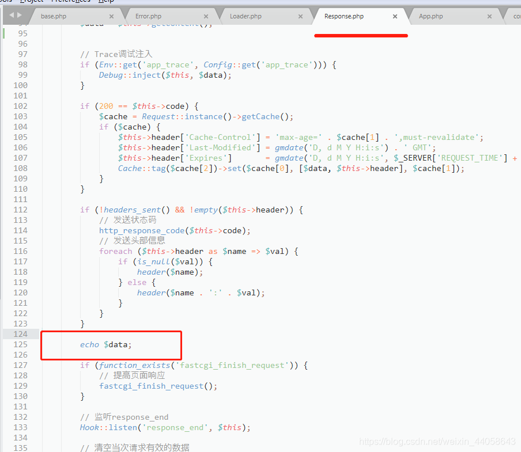Place cursor on 'echo $data;' line

tap(105, 345)
